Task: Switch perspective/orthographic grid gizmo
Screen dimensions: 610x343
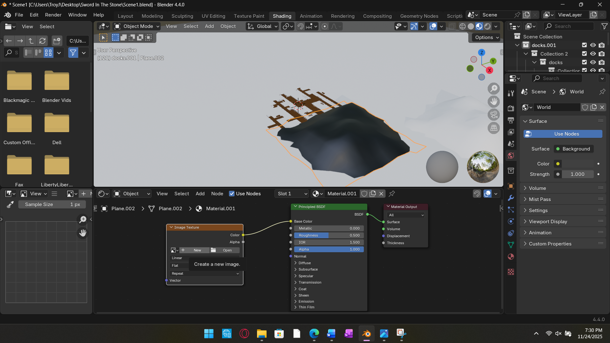Action: pos(494,128)
